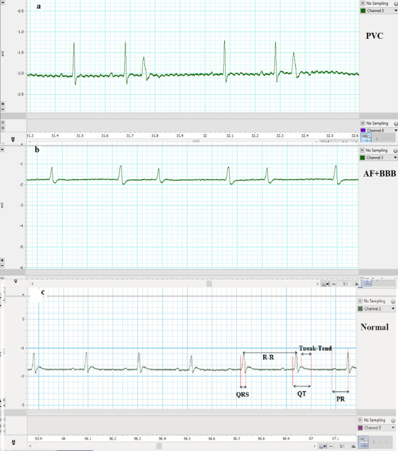
Task: Click the plus amplitude button in panel b
Action: (4, 261)
